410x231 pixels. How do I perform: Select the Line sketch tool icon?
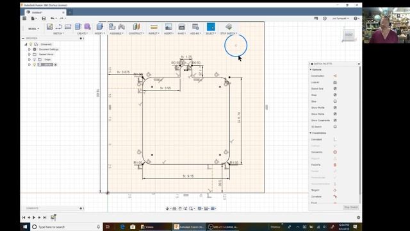59,26
